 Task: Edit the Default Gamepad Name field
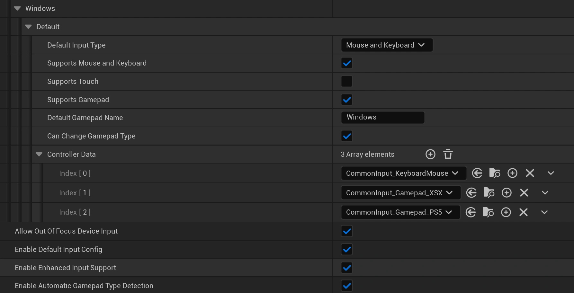tap(382, 118)
